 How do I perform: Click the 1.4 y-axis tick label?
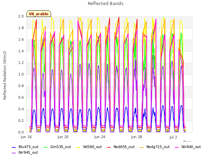coord(21,51)
